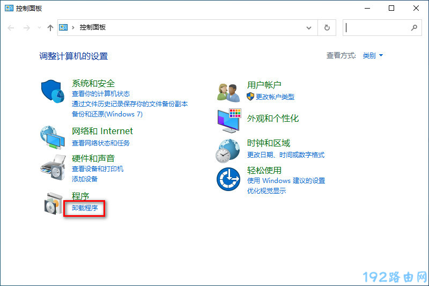Click 控制面板 breadcrumb in address bar
The width and height of the screenshot is (429, 286).
pyautogui.click(x=93, y=27)
